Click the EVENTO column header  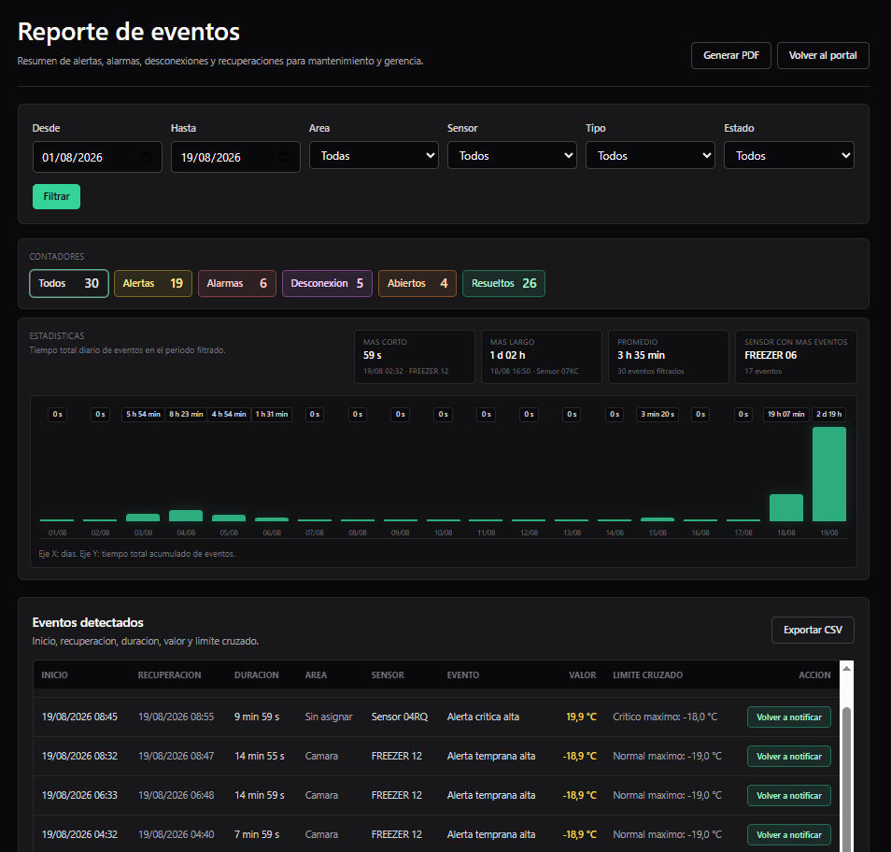[462, 674]
